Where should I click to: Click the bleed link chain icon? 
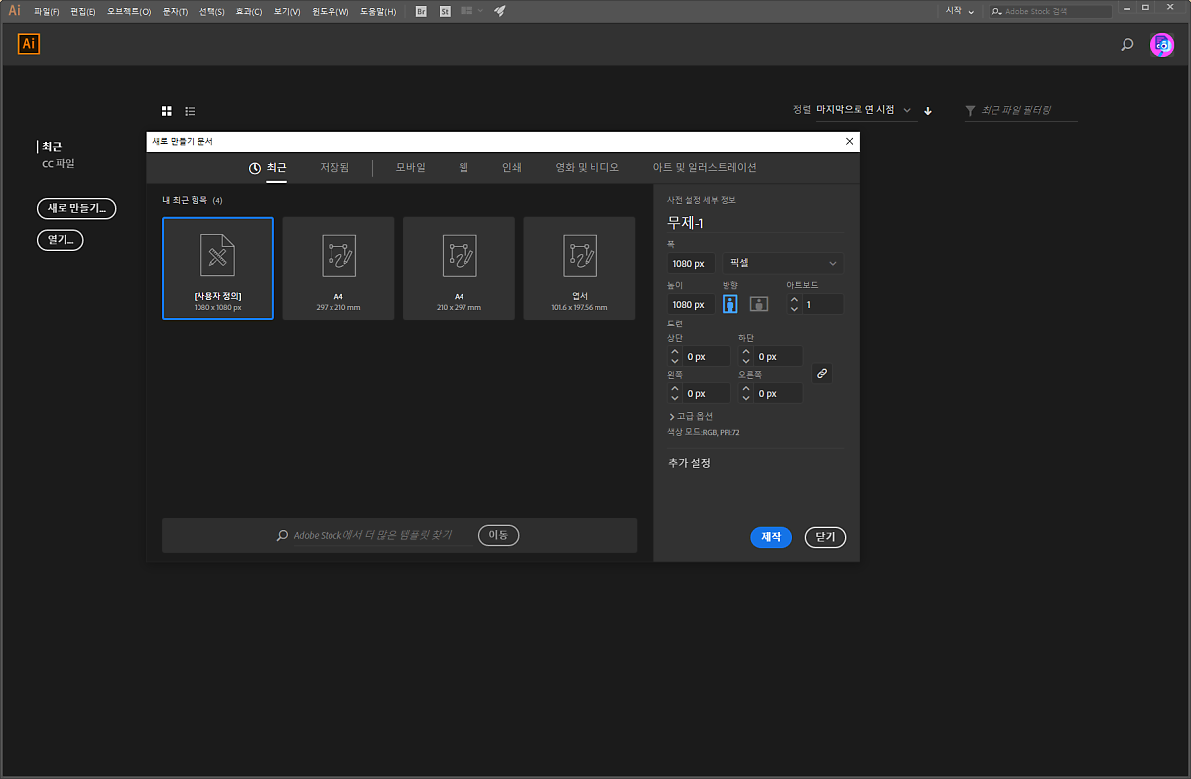(821, 374)
